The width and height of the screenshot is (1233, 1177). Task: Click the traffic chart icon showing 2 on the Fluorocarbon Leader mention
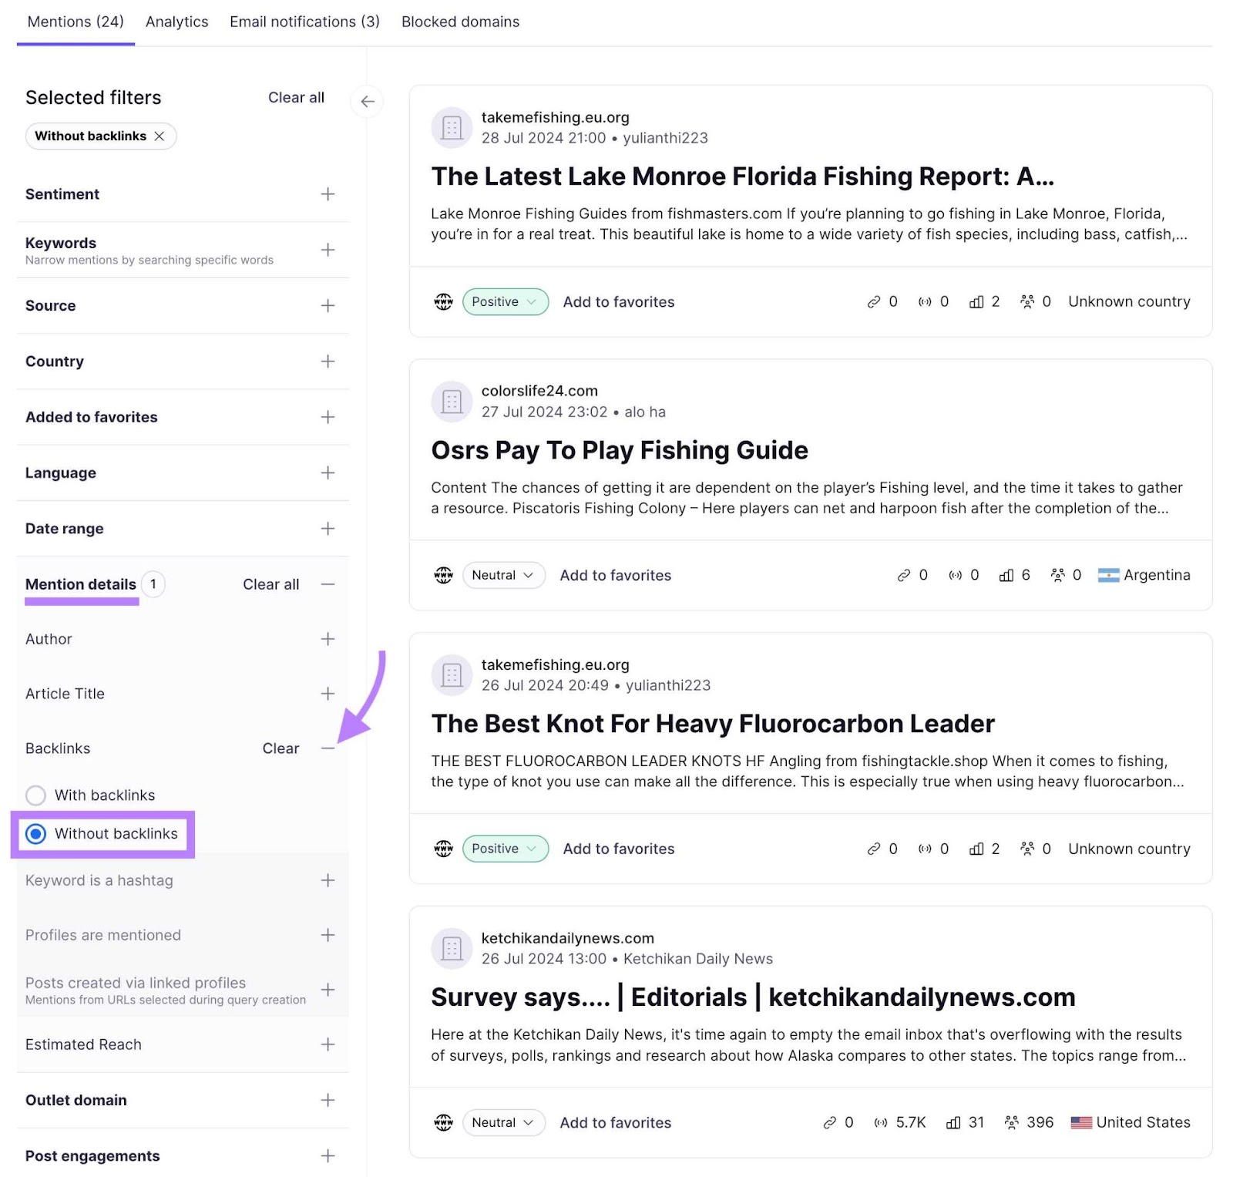click(x=977, y=849)
